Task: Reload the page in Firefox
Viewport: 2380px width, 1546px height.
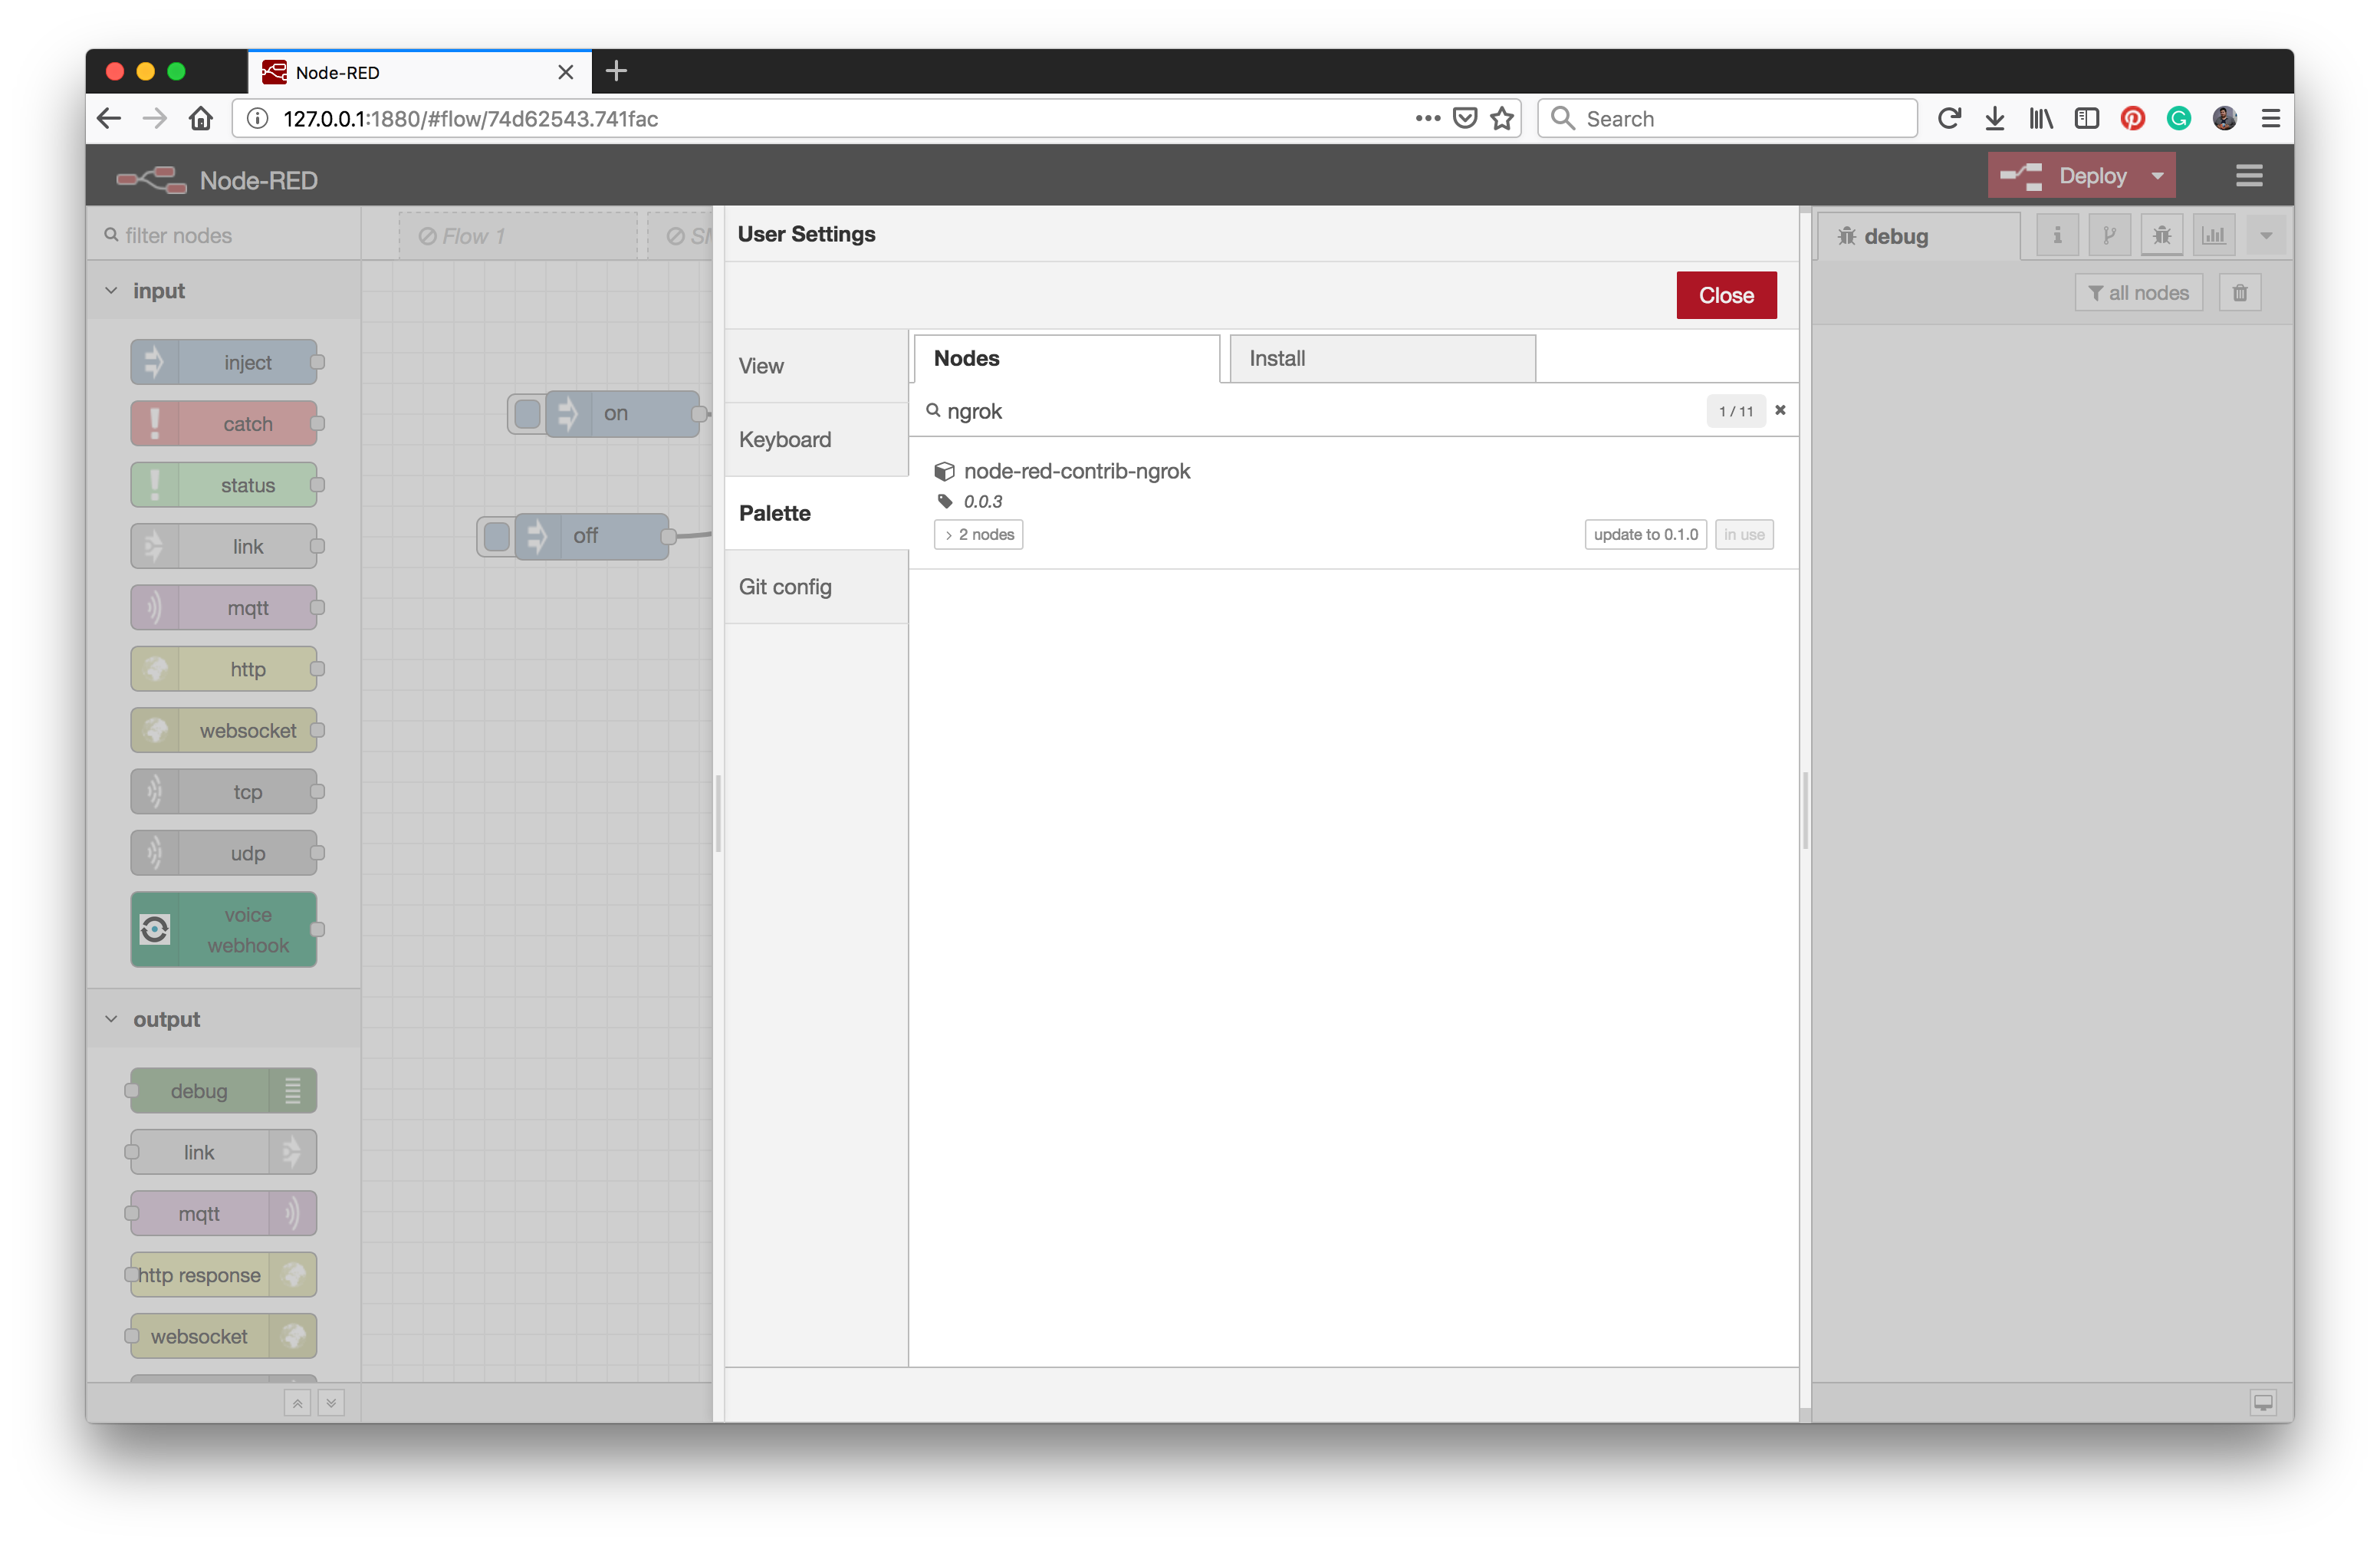Action: pos(1948,119)
